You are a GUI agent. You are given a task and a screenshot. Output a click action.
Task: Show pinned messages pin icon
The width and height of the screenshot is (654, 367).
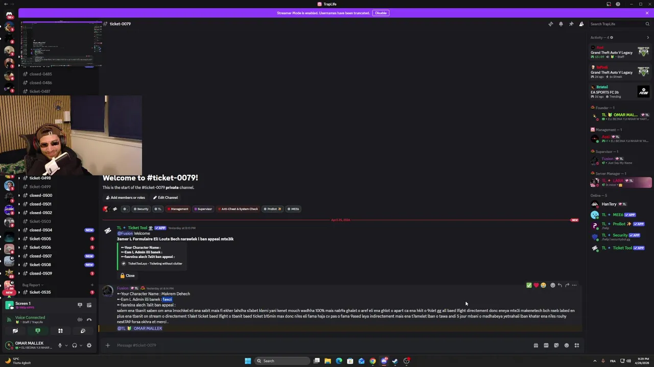tap(571, 24)
